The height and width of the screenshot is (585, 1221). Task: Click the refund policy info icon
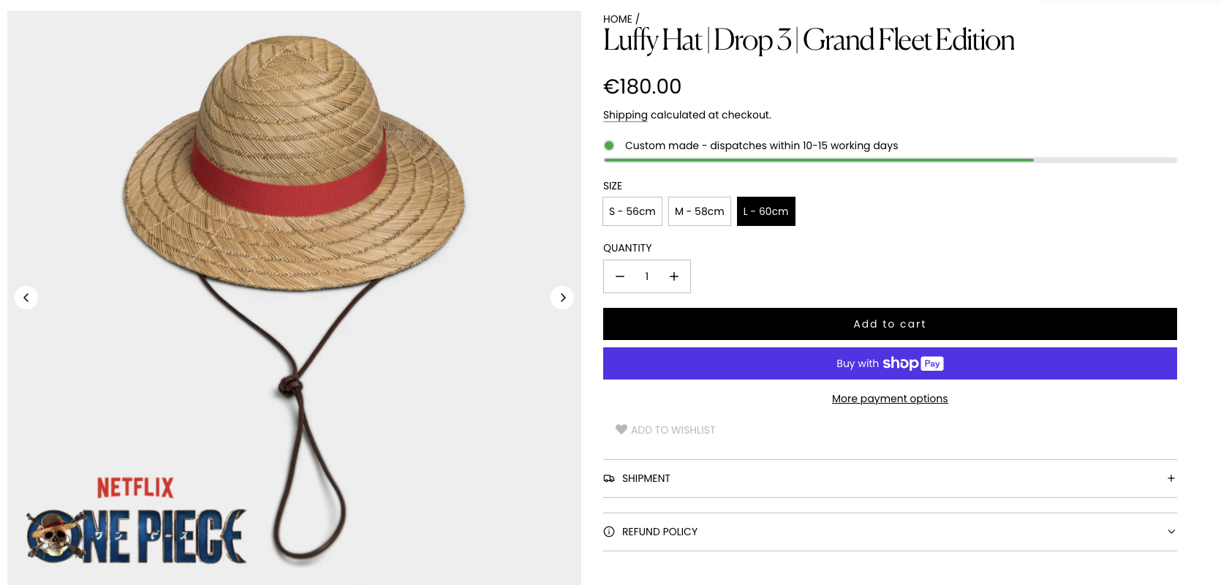(x=609, y=532)
